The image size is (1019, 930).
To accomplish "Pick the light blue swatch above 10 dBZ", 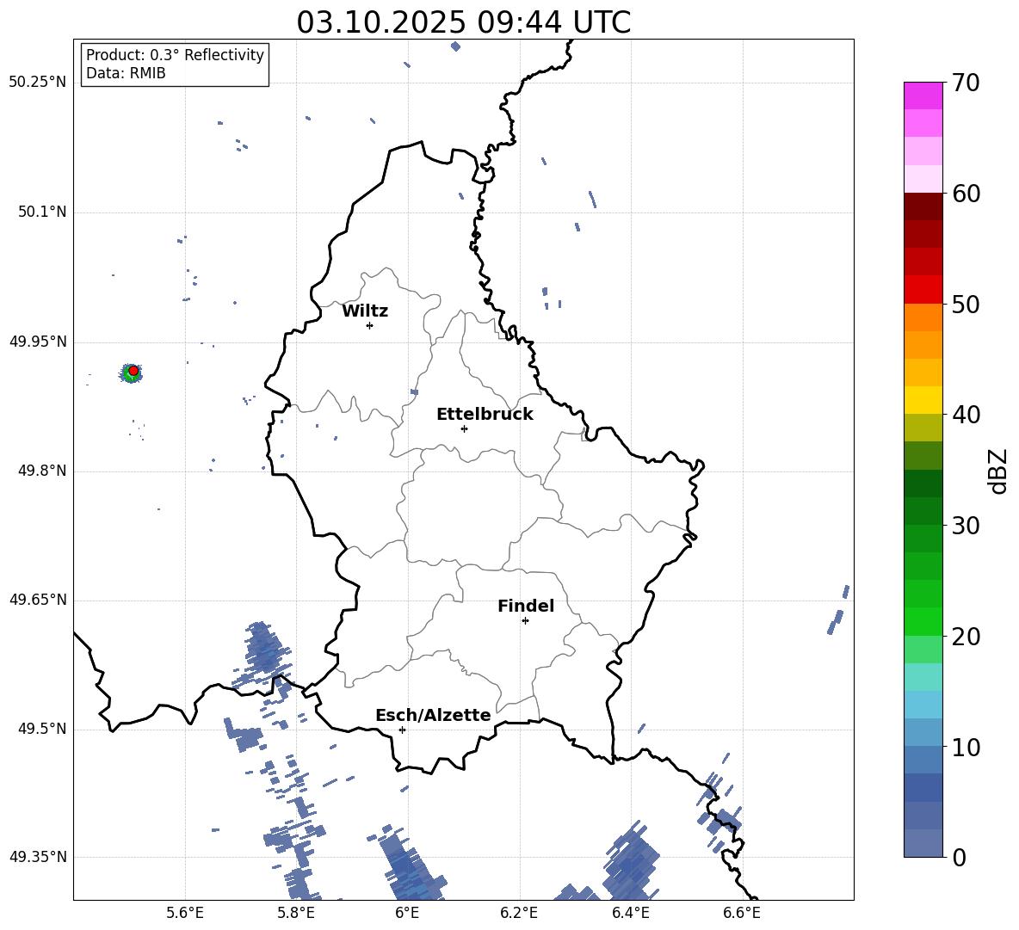I will tap(923, 732).
